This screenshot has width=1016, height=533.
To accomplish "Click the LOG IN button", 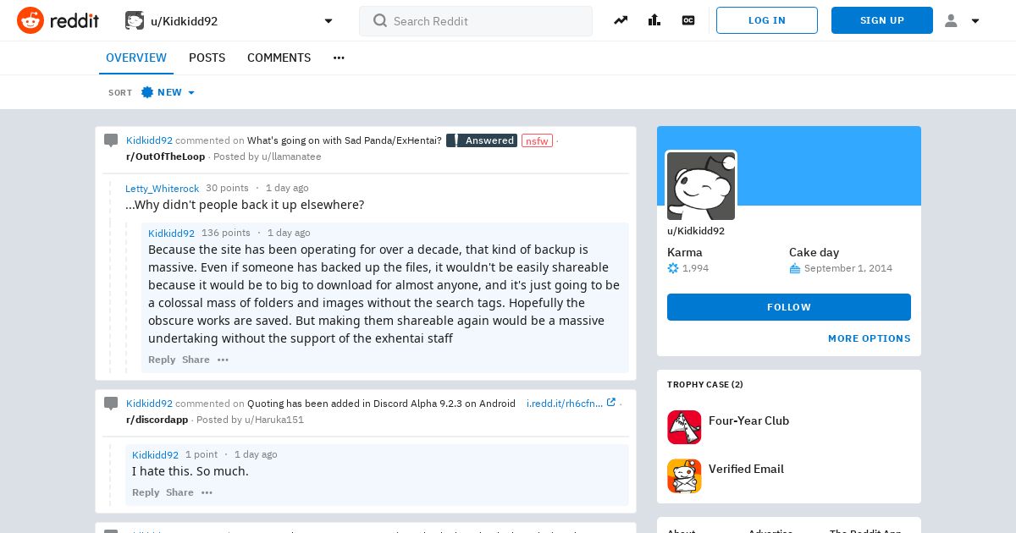I will point(767,20).
